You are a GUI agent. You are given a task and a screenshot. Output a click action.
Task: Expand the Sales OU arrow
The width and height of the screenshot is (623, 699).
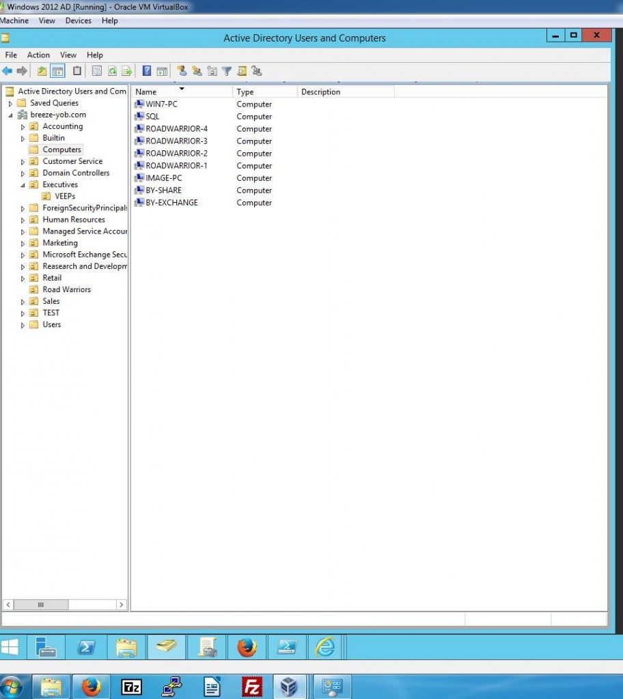[23, 302]
